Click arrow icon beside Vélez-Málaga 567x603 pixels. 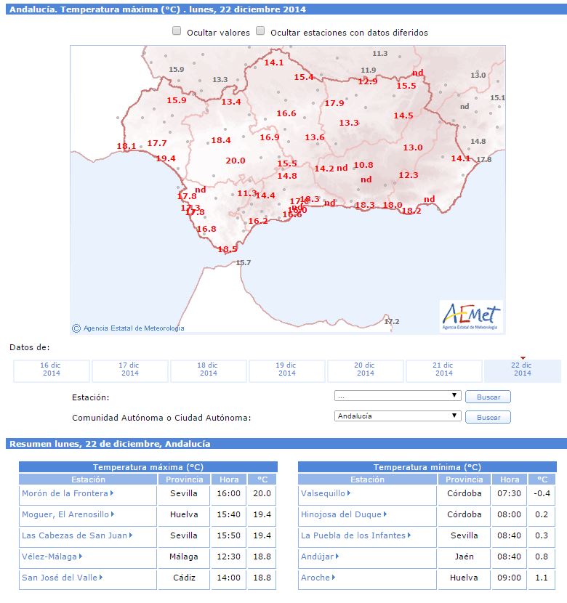[81, 557]
